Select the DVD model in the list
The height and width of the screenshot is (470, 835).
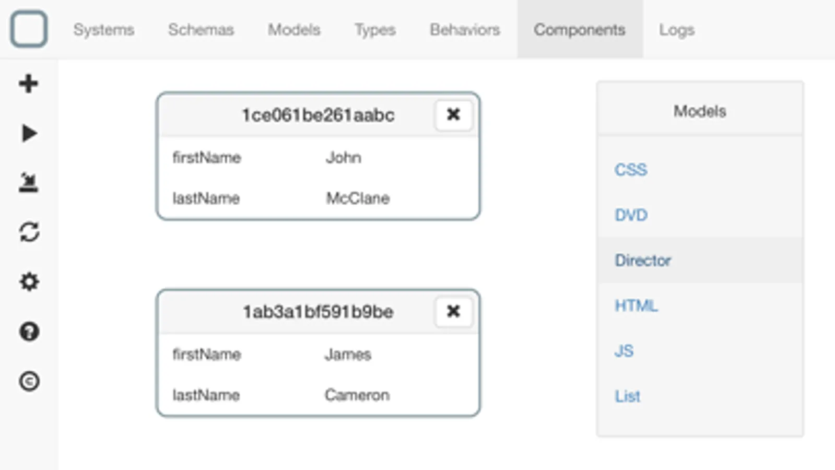tap(631, 215)
